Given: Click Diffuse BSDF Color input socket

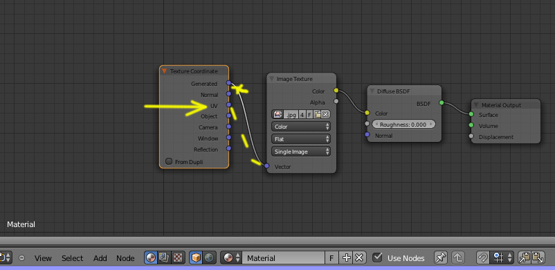Looking at the screenshot, I should tap(367, 113).
